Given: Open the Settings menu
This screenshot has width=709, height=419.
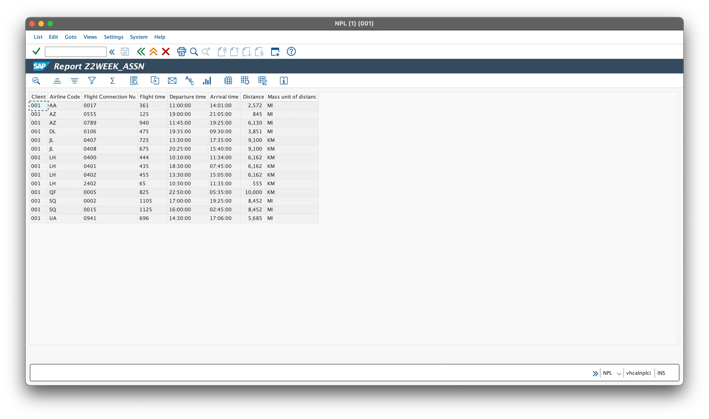Looking at the screenshot, I should [x=114, y=37].
